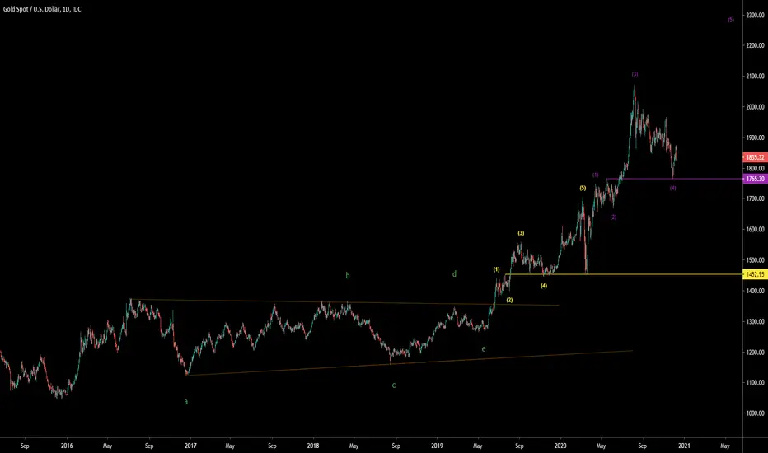This screenshot has width=768, height=453.
Task: Click the 2018 time axis label
Action: coord(313,446)
